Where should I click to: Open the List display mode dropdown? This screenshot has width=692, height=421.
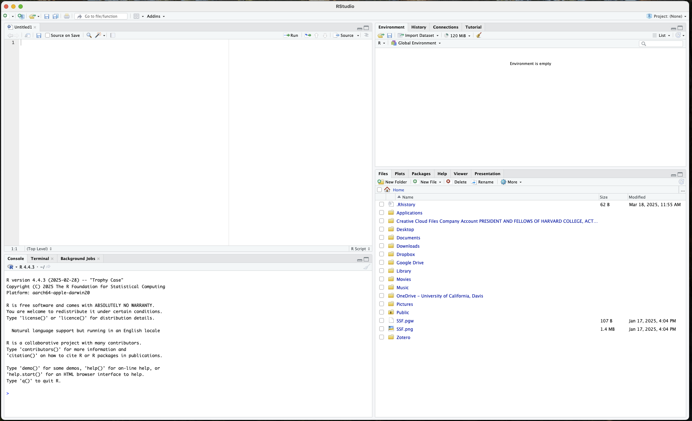(x=662, y=35)
